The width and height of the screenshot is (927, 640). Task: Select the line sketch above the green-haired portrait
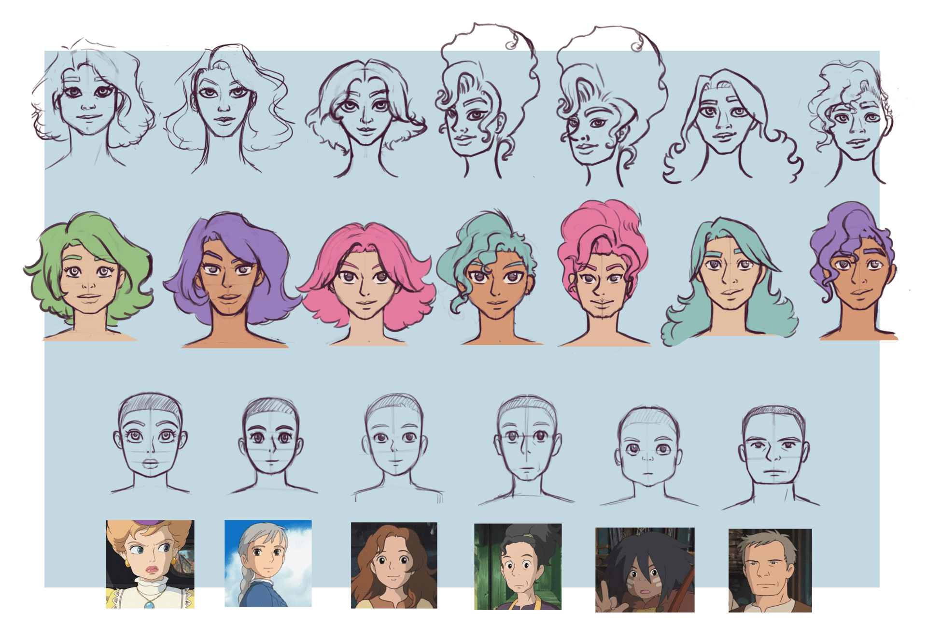click(x=93, y=103)
